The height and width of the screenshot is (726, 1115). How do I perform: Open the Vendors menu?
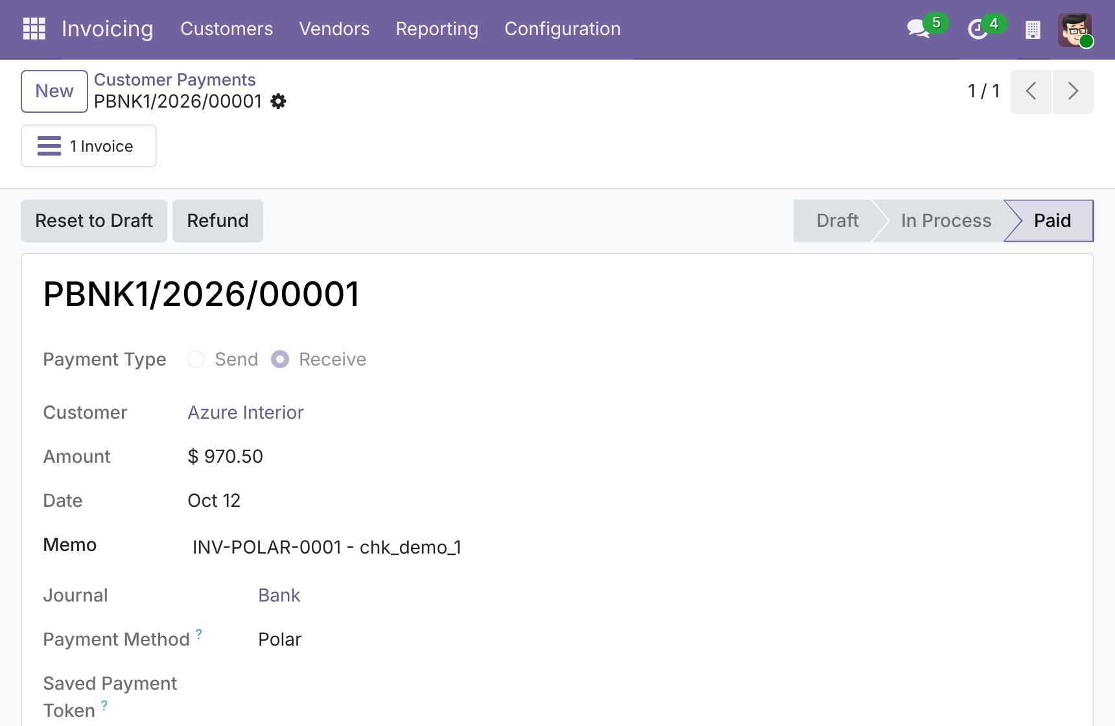click(x=334, y=29)
